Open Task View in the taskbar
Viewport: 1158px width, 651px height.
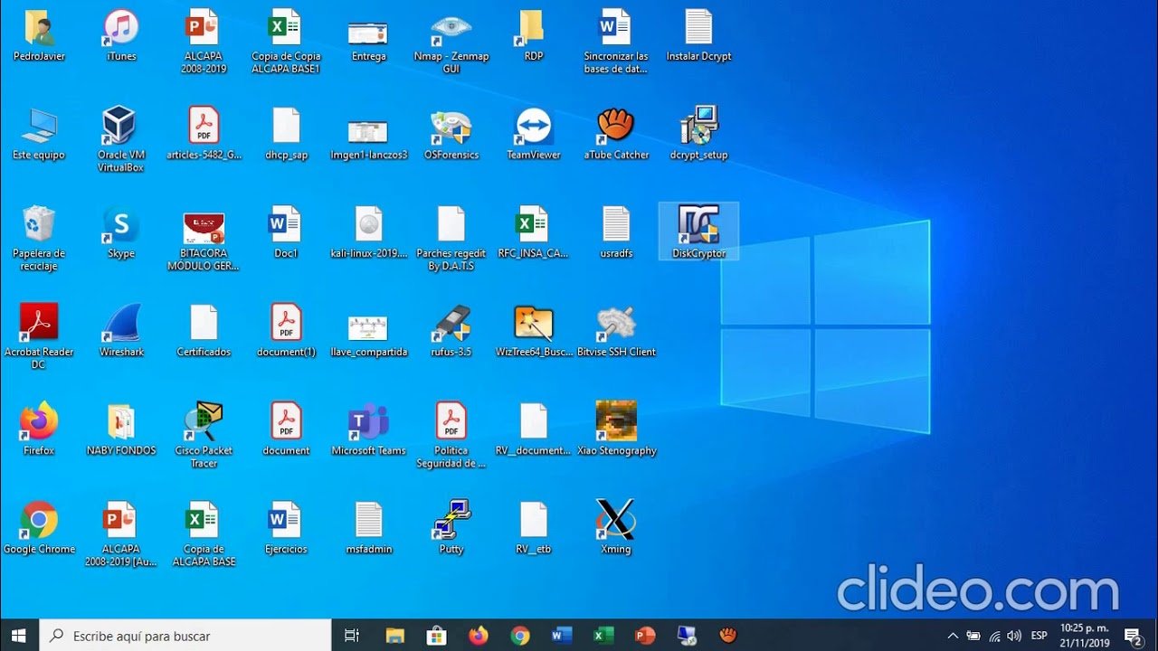coord(353,636)
